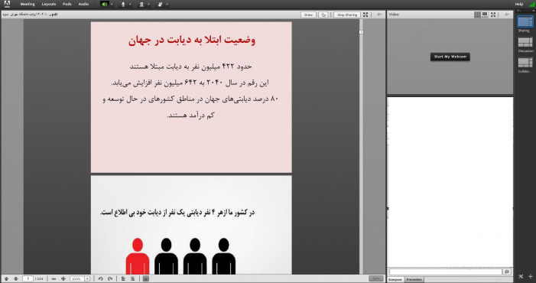Click the fit-width page icon
This screenshot has height=283, width=536.
123,279
